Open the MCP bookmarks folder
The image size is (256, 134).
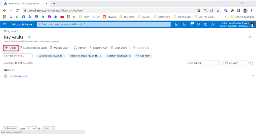[x=84, y=17]
